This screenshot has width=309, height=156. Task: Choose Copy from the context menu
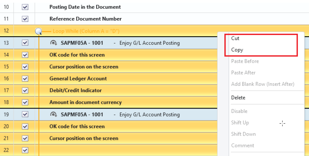click(x=237, y=50)
